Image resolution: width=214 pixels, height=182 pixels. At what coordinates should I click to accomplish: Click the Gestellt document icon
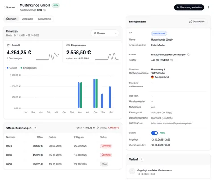(8, 45)
